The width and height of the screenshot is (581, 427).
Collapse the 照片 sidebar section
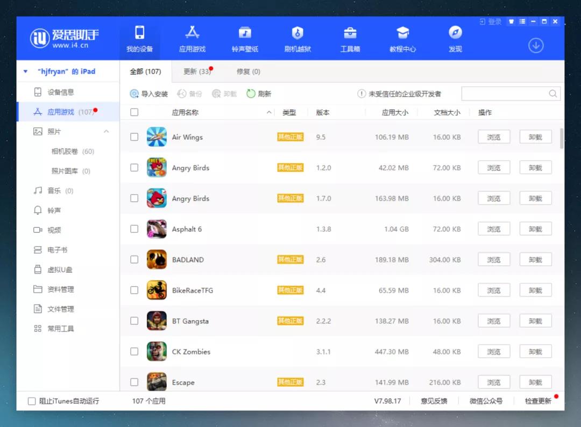(106, 131)
